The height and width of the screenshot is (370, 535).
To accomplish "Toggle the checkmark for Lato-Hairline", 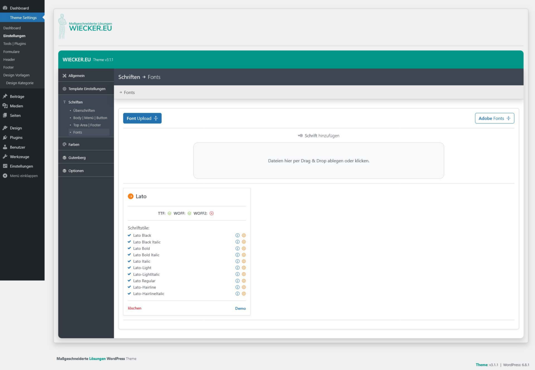I will coord(129,287).
